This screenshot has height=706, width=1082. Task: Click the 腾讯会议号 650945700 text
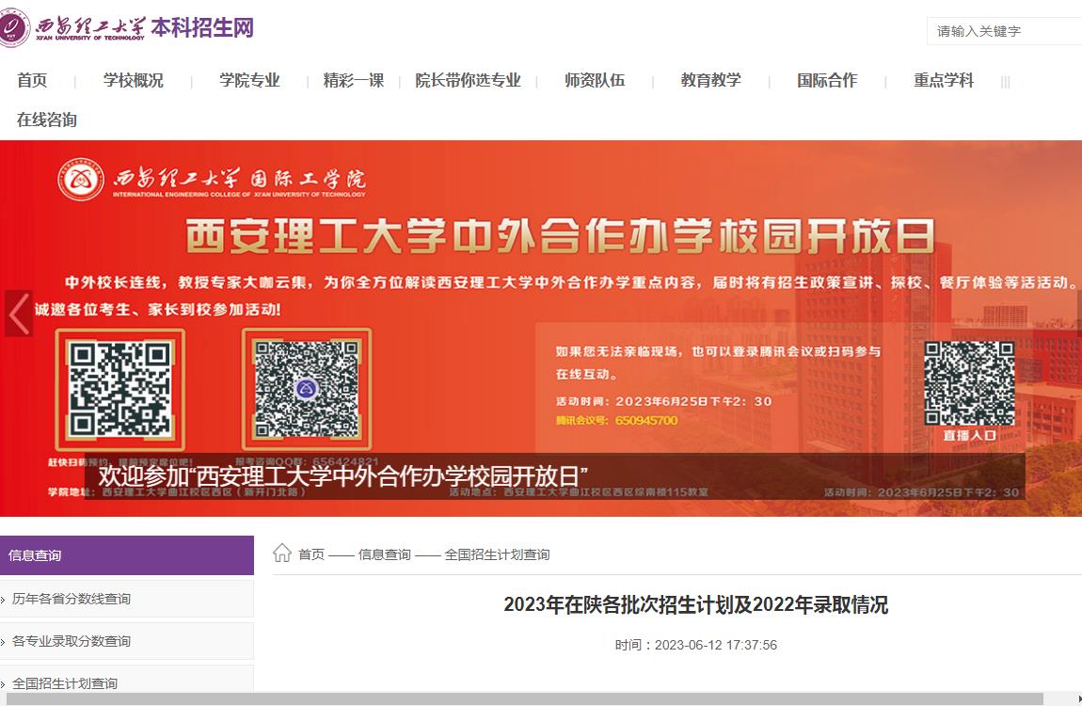(617, 420)
